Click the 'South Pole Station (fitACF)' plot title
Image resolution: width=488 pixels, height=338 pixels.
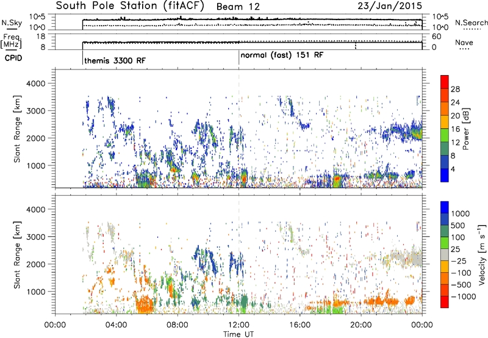(x=130, y=5)
